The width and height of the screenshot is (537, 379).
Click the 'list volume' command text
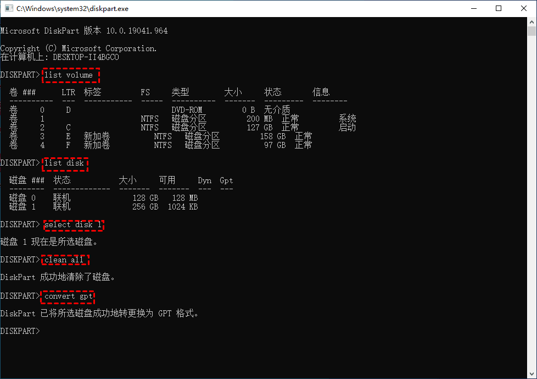pyautogui.click(x=69, y=75)
